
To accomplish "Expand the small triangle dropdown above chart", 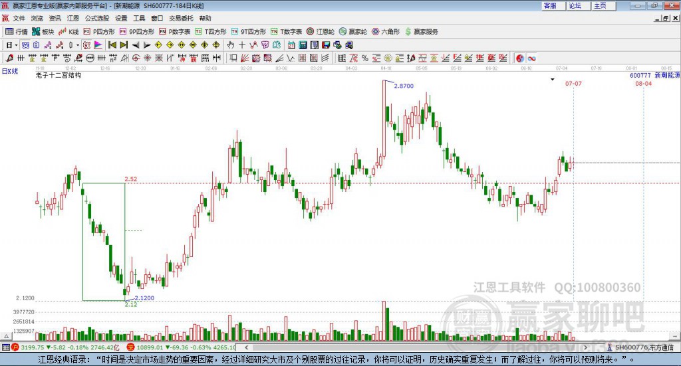I will pyautogui.click(x=552, y=80).
